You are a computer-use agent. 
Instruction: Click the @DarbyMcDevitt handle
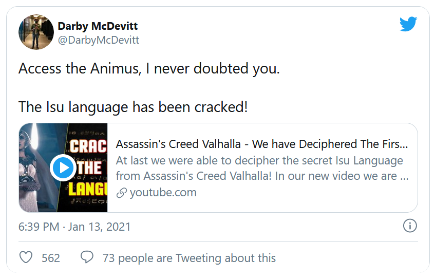[98, 40]
